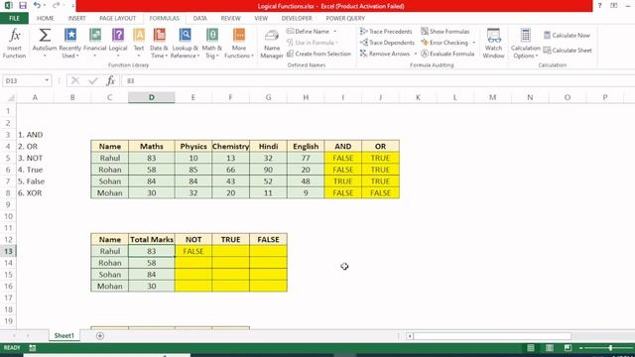Click the zoom out minus button
Image resolution: width=635 pixels, height=357 pixels.
click(580, 348)
